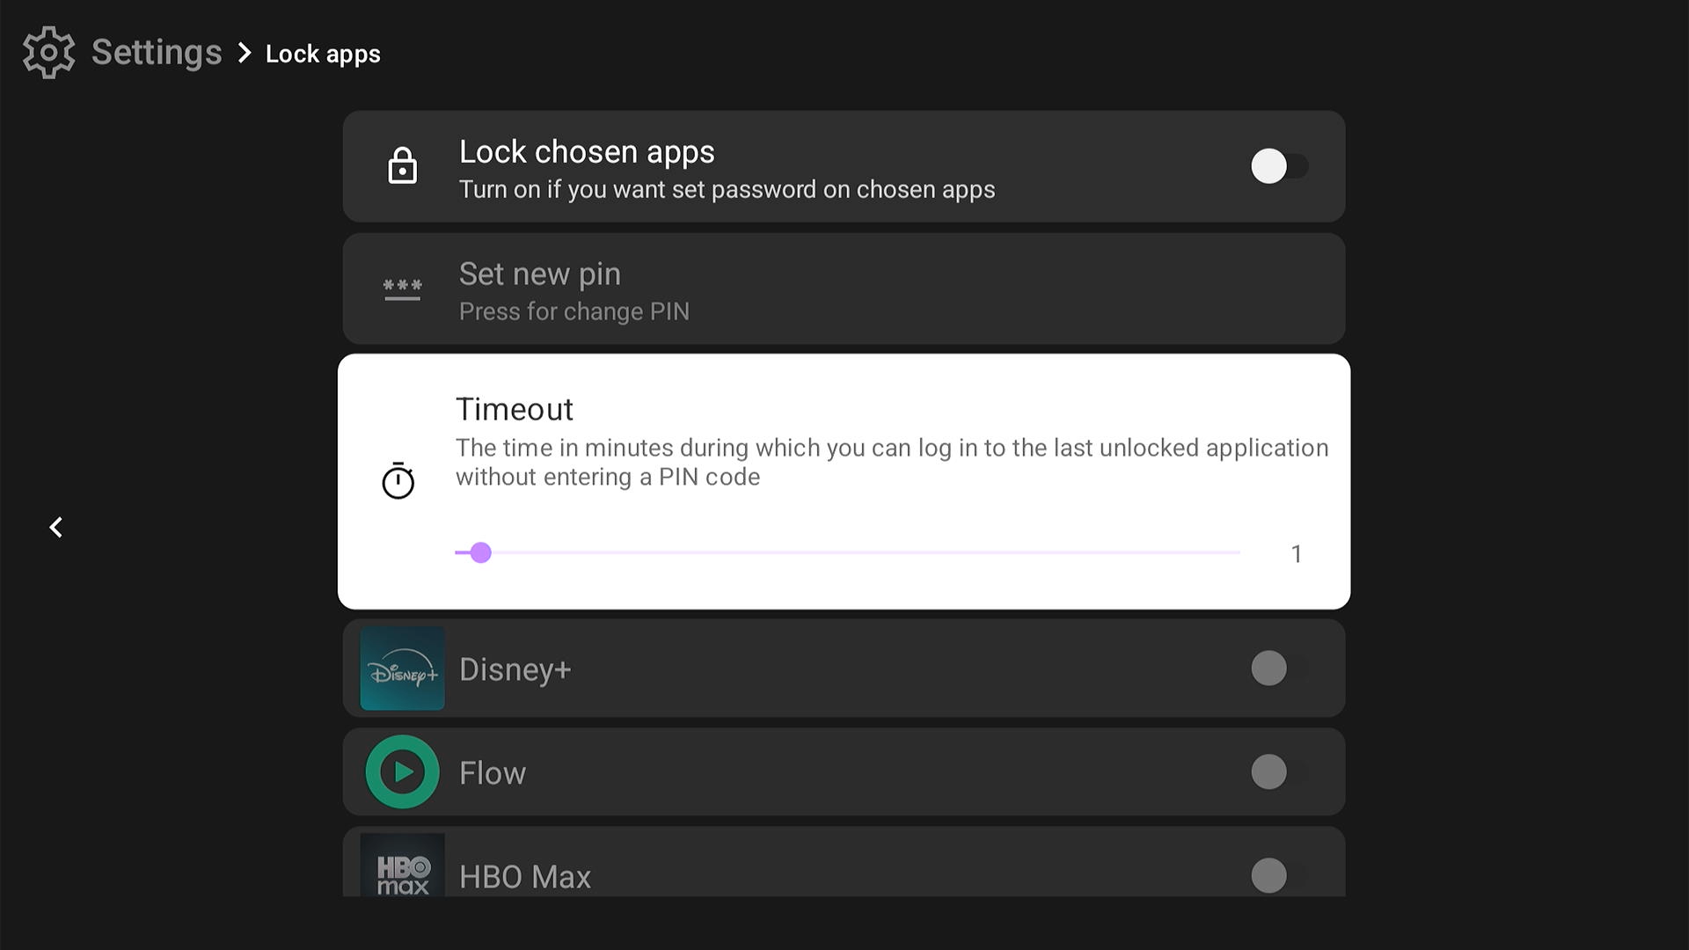Select the Lock chosen apps title

pos(587,152)
